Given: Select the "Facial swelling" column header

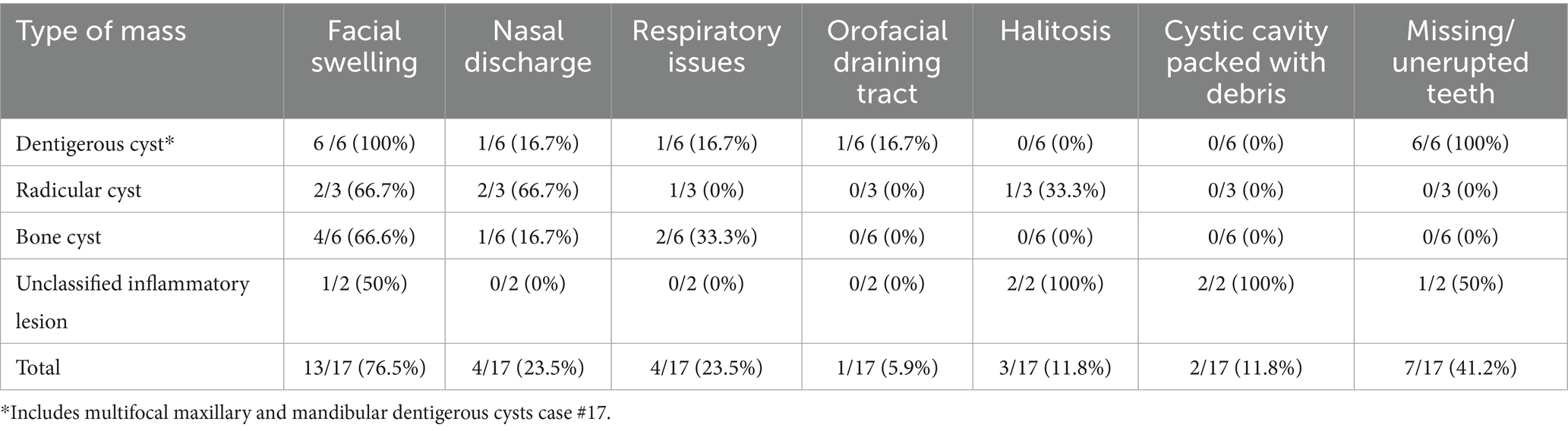Looking at the screenshot, I should pos(364,47).
